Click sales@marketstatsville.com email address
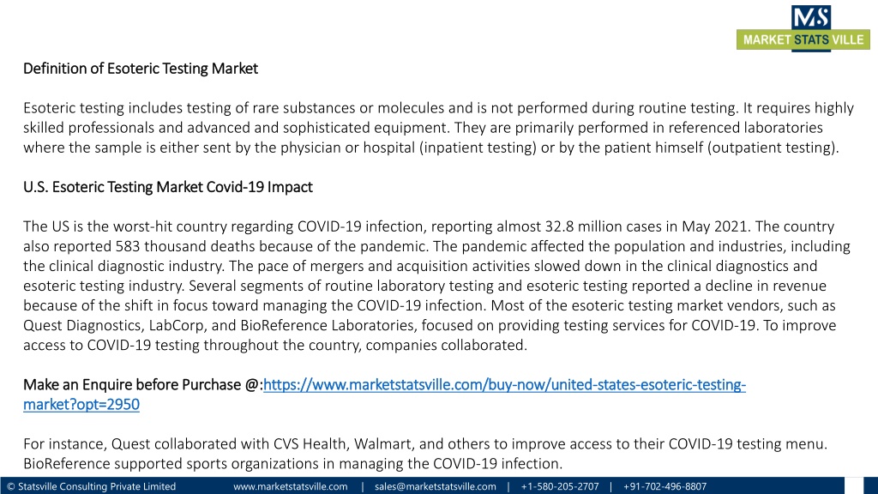 [435, 486]
